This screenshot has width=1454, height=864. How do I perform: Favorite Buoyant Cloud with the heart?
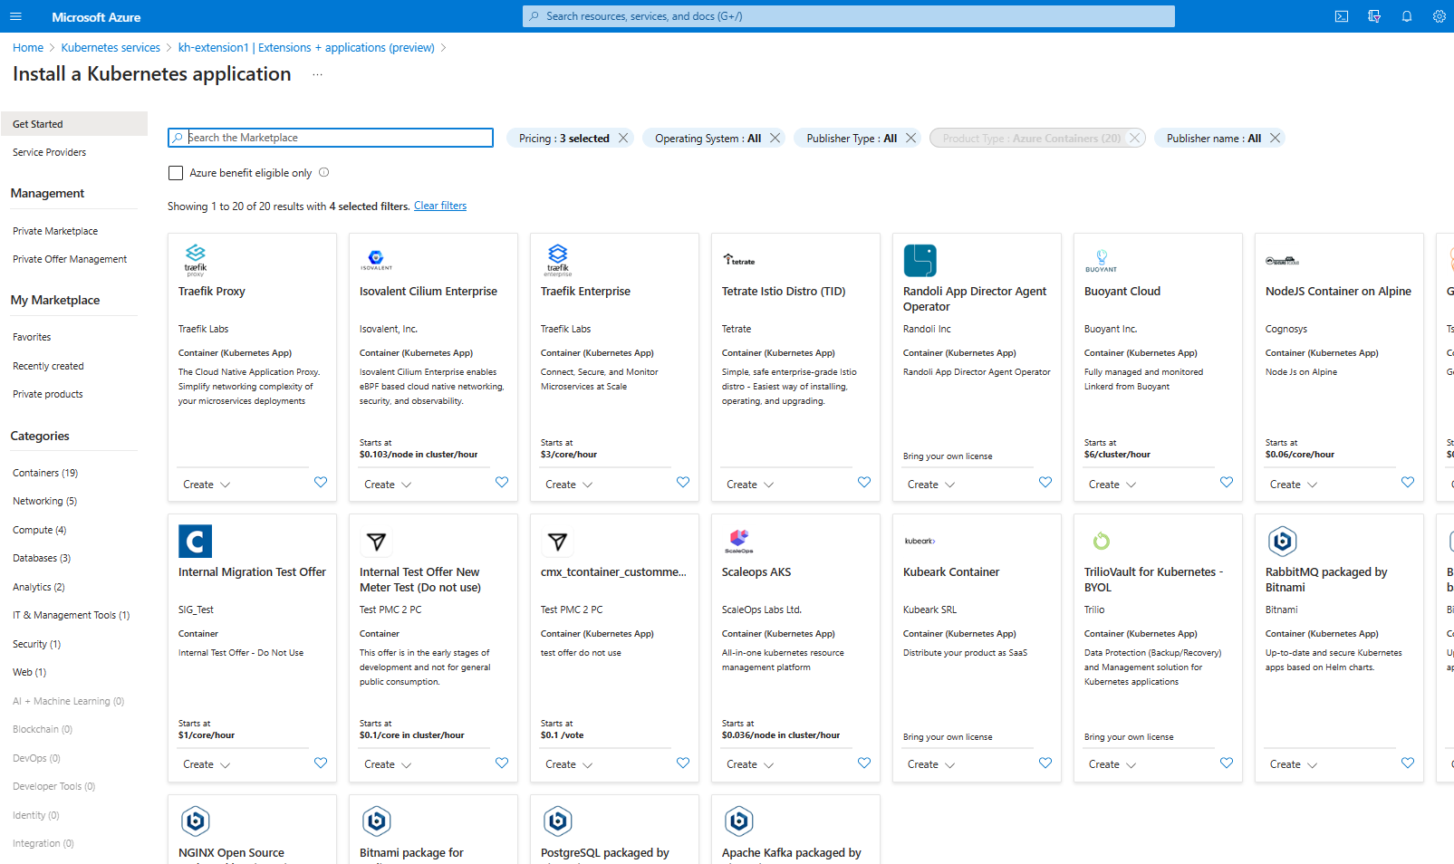pos(1227,482)
